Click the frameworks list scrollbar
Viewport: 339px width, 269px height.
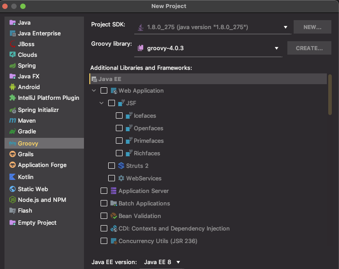pyautogui.click(x=330, y=95)
